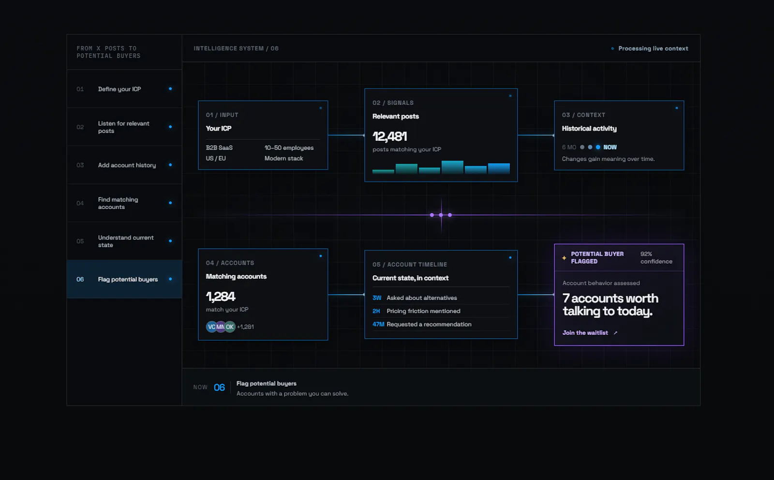Select step 01 Define your ICP
The image size is (774, 480).
click(x=124, y=89)
